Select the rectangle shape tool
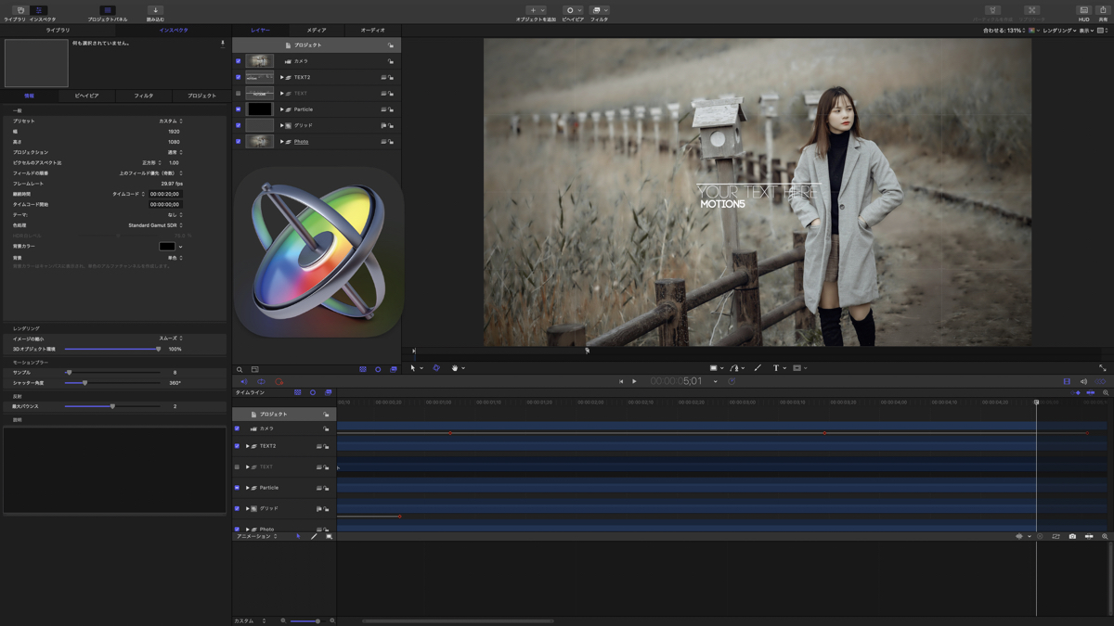 click(713, 368)
